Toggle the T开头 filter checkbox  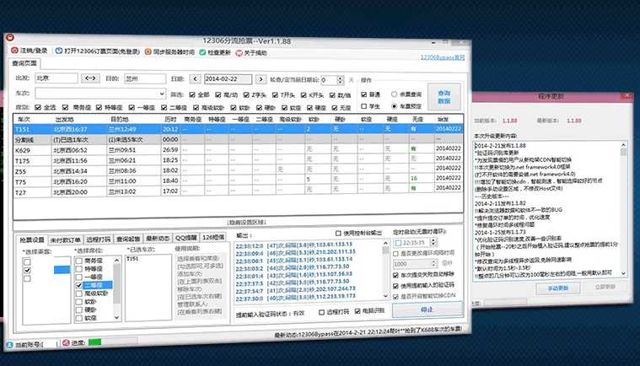pos(275,94)
